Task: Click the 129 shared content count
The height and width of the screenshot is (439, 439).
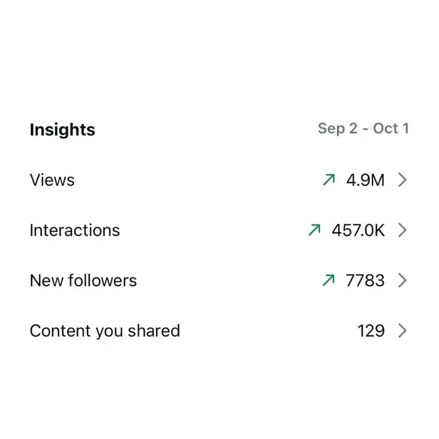Action: pyautogui.click(x=371, y=331)
